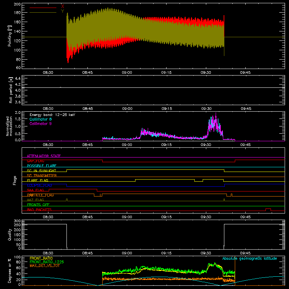
Task: Click the 80 value on Degrees axis
Action: click(18, 262)
